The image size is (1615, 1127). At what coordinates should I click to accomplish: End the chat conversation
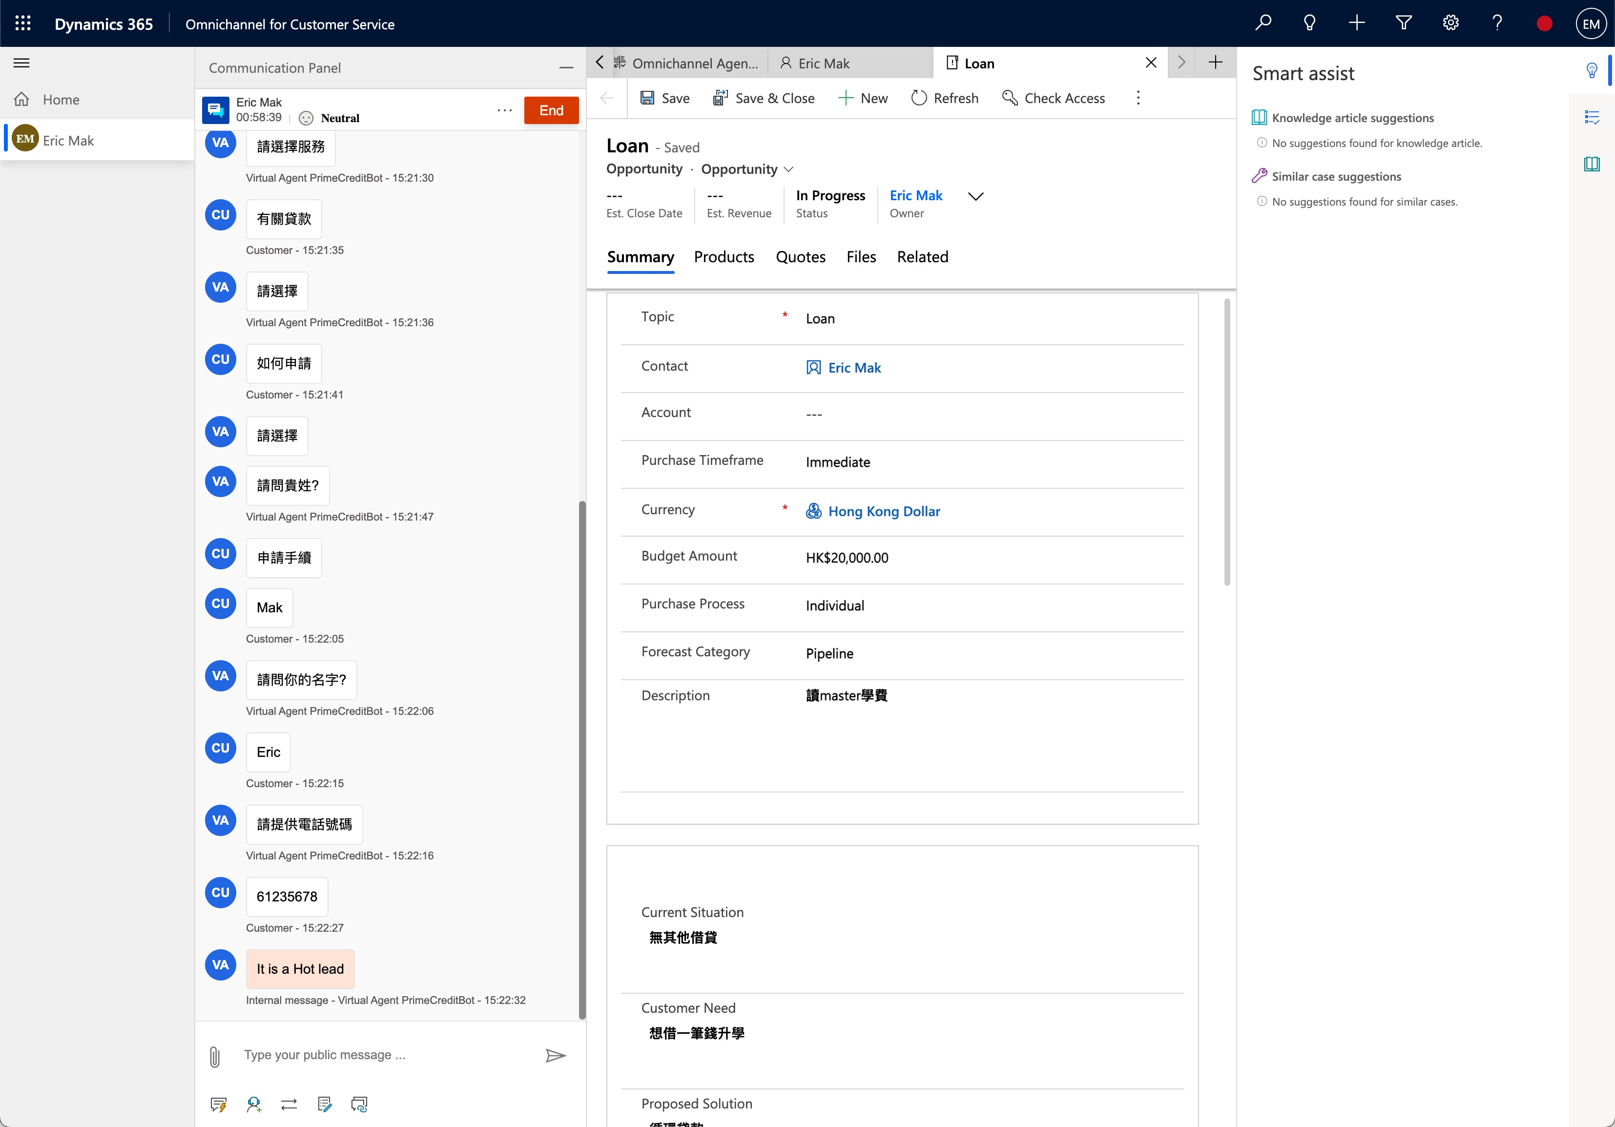pos(551,110)
